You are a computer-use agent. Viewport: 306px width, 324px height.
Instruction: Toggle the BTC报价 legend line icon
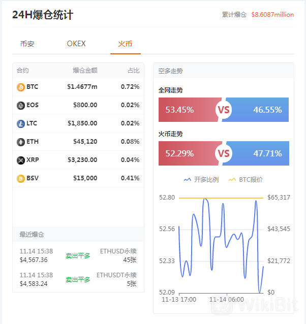pos(232,180)
